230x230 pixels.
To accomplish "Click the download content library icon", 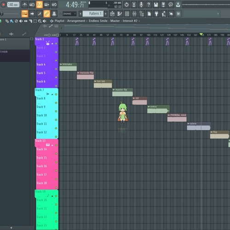I will pyautogui.click(x=178, y=5).
